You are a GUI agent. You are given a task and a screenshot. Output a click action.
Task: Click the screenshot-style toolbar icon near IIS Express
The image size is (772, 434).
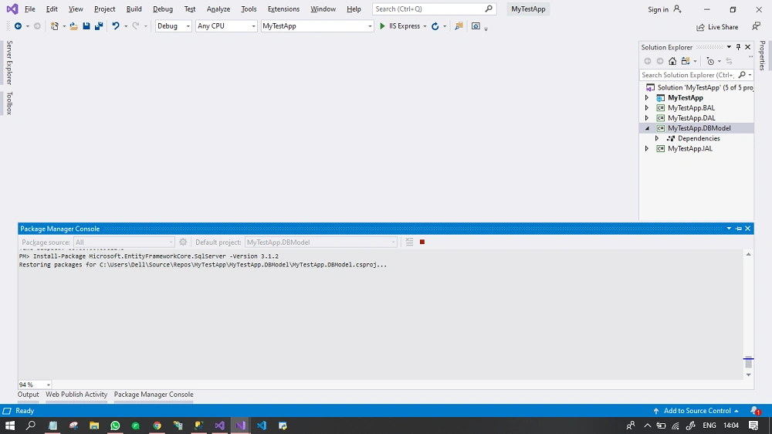[x=476, y=26]
